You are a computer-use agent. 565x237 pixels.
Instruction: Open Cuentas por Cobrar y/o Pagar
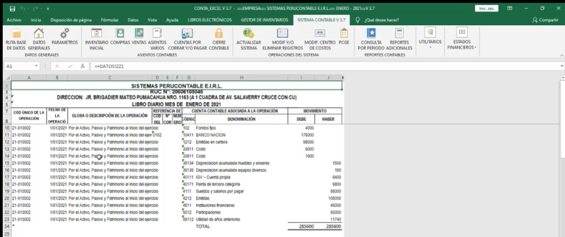[x=188, y=39]
